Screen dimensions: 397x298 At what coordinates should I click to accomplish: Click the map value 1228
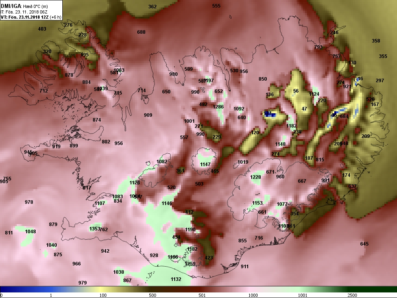pos(255,177)
